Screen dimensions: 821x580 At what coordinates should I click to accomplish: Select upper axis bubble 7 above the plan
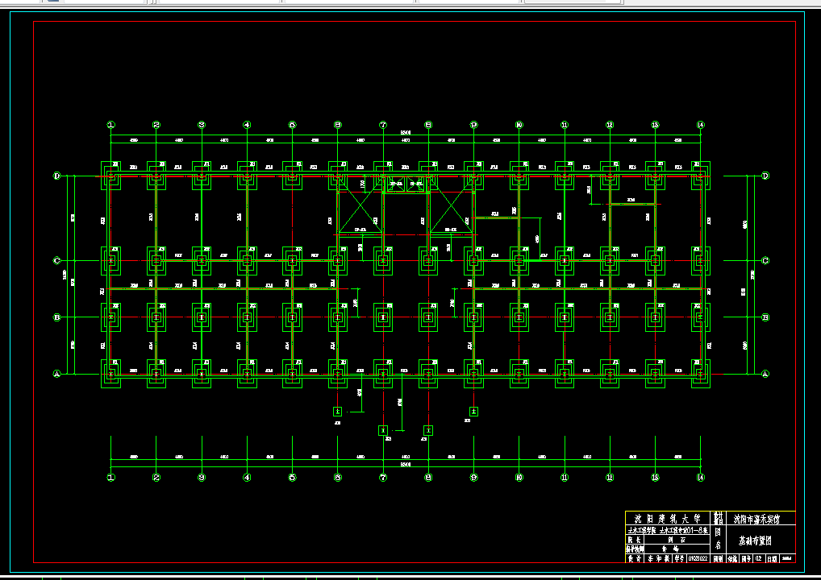coord(383,125)
